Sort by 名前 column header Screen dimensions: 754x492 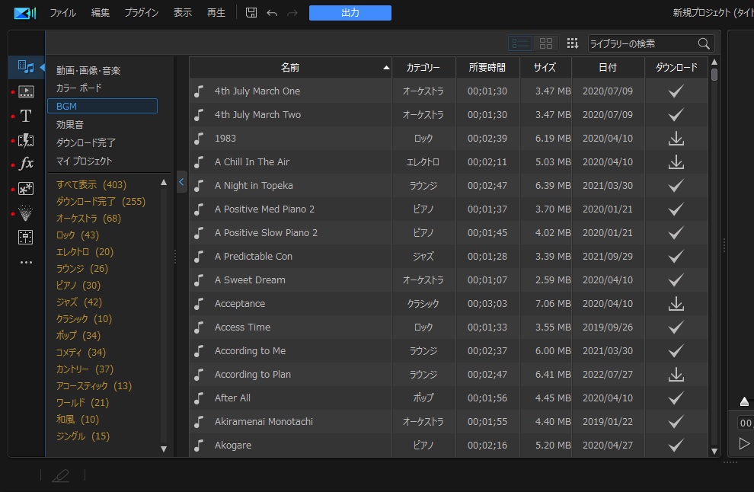[290, 67]
